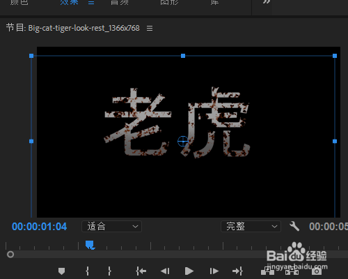Jump to the Out point
The width and height of the screenshot is (348, 279).
pos(237,271)
